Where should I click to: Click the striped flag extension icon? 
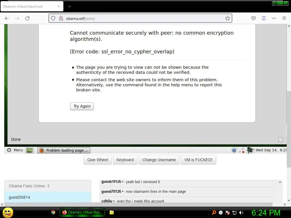[x=264, y=18]
